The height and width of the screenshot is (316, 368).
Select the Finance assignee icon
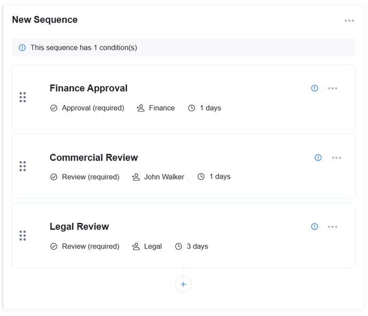pos(141,108)
